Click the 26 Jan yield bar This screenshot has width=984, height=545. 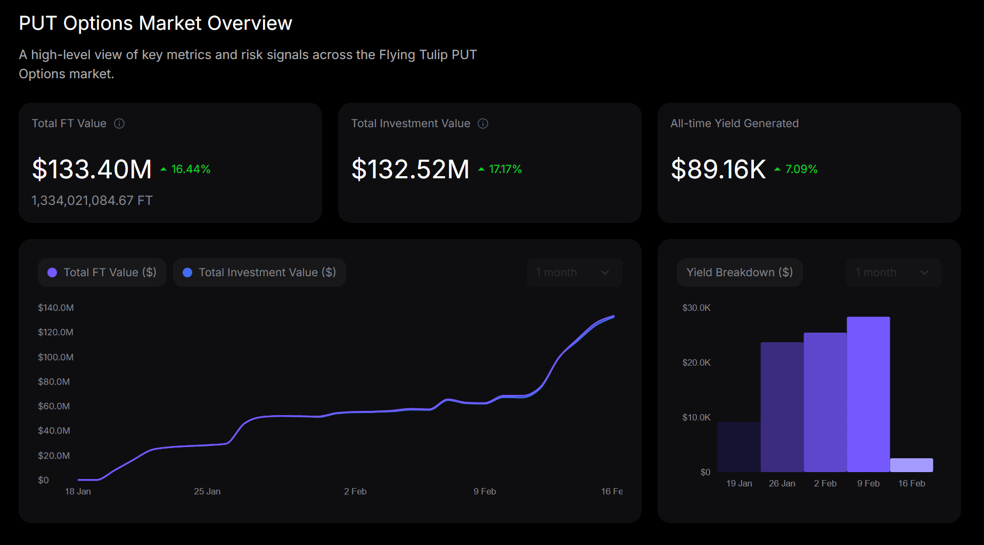point(782,407)
